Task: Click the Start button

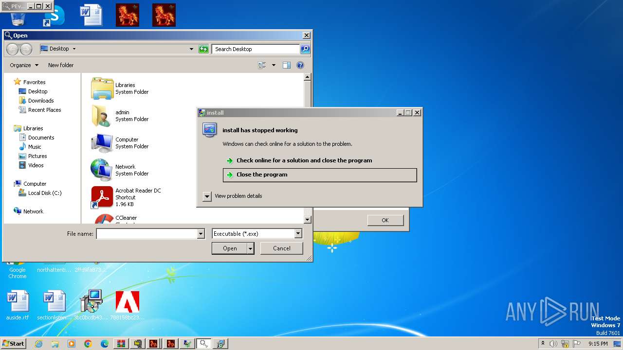Action: 14,344
